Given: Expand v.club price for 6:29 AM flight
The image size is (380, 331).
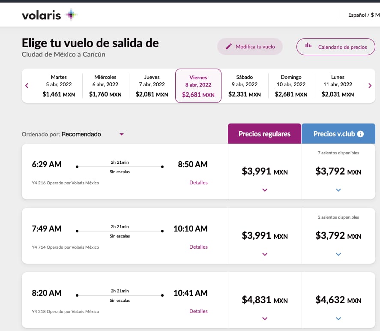Looking at the screenshot, I should [338, 190].
